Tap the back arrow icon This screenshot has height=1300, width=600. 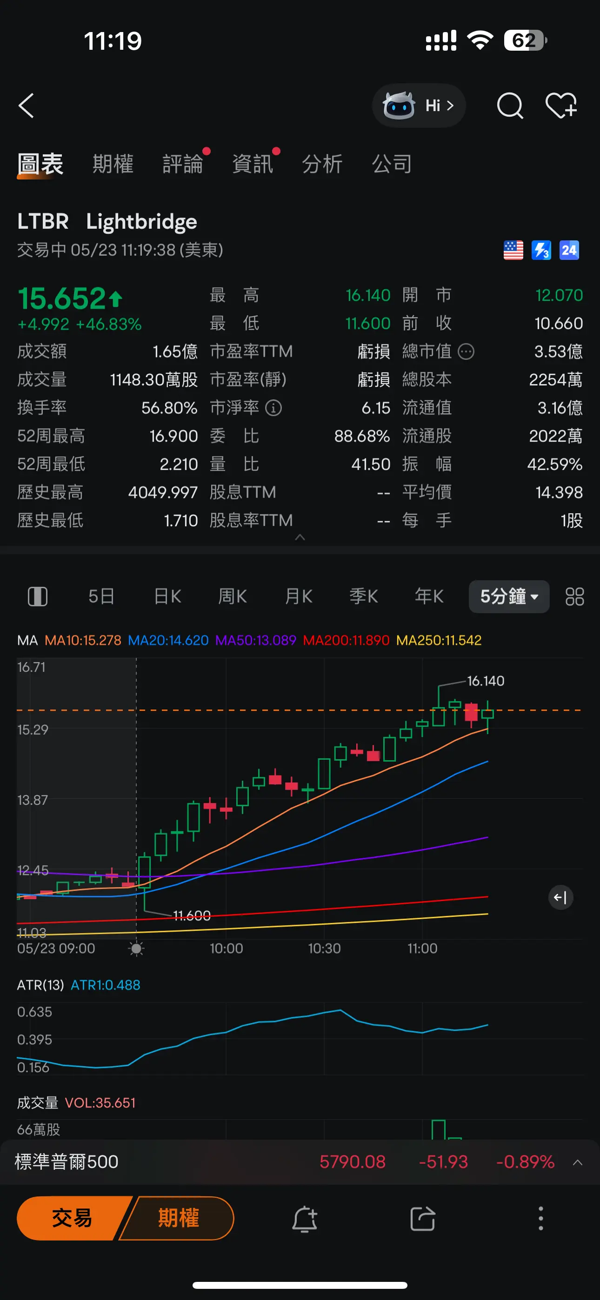(x=26, y=106)
